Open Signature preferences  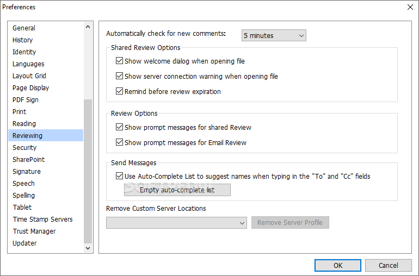45,172
